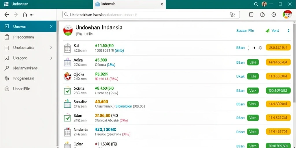Click the calendar icon of the Kal row

67,48
